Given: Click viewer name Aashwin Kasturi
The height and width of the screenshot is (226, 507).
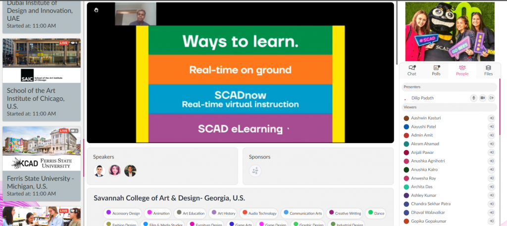Looking at the screenshot, I should coord(425,118).
